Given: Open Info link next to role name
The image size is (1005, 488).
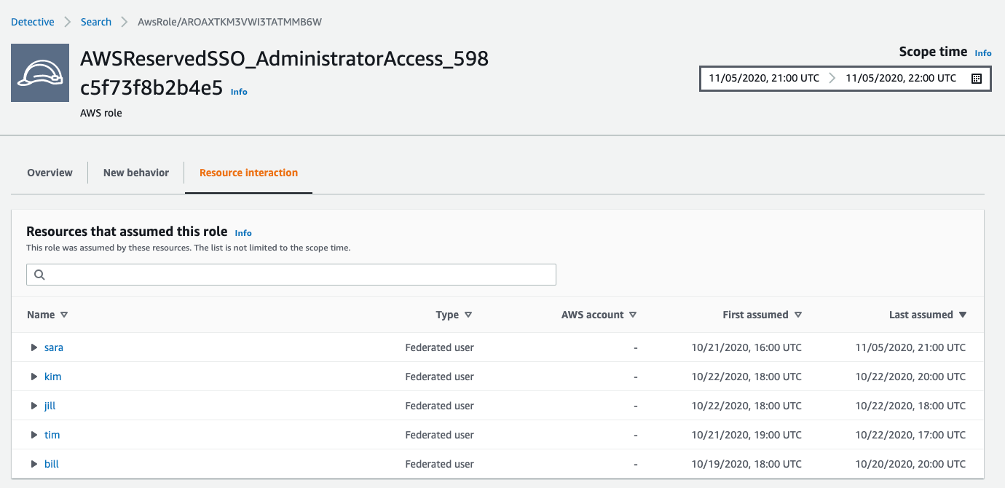Looking at the screenshot, I should pos(239,92).
